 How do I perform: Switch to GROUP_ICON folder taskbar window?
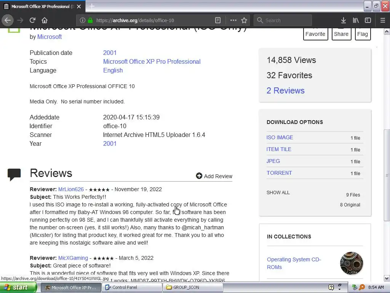[x=193, y=287]
